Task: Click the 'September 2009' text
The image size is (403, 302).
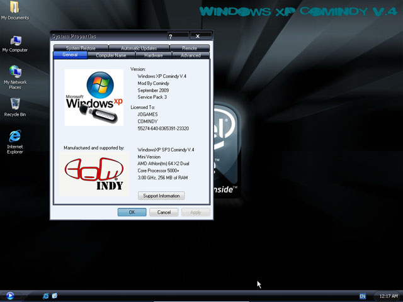Action: [x=153, y=91]
